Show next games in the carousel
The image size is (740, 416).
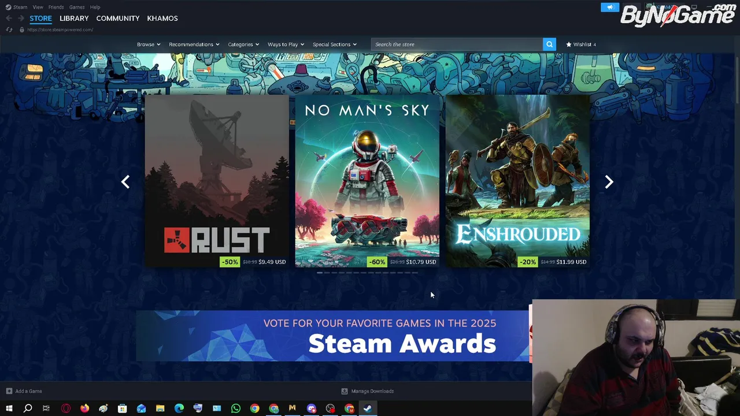pos(609,182)
